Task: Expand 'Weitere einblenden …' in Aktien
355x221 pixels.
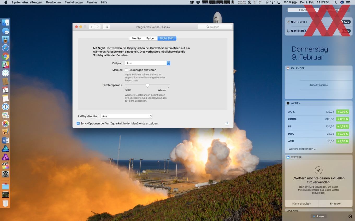Action: [x=302, y=149]
